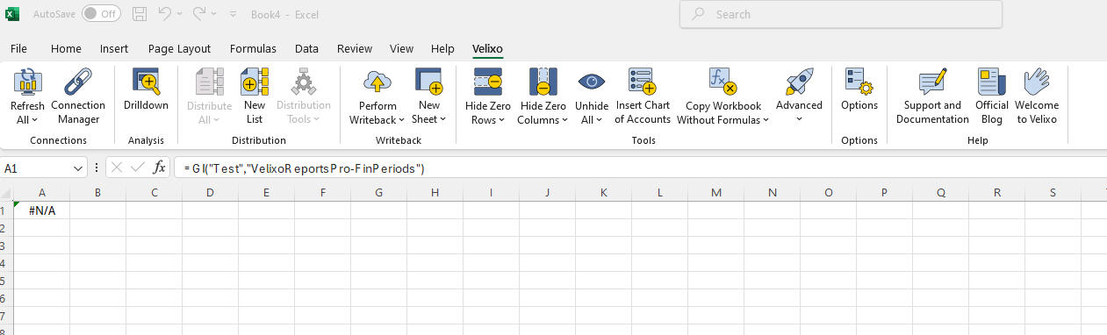1107x335 pixels.
Task: Open the Insert Chart of Accounts tool
Action: 643,96
